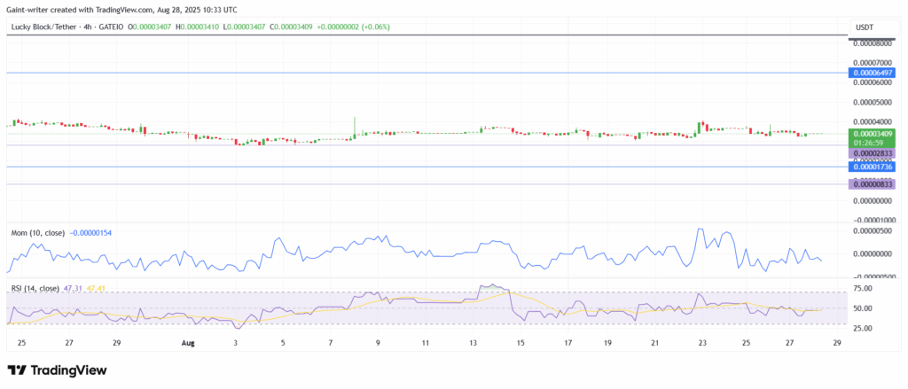Click the 25.00 RSI axis label
Viewport: 908px width, 389px height.
tap(865, 328)
